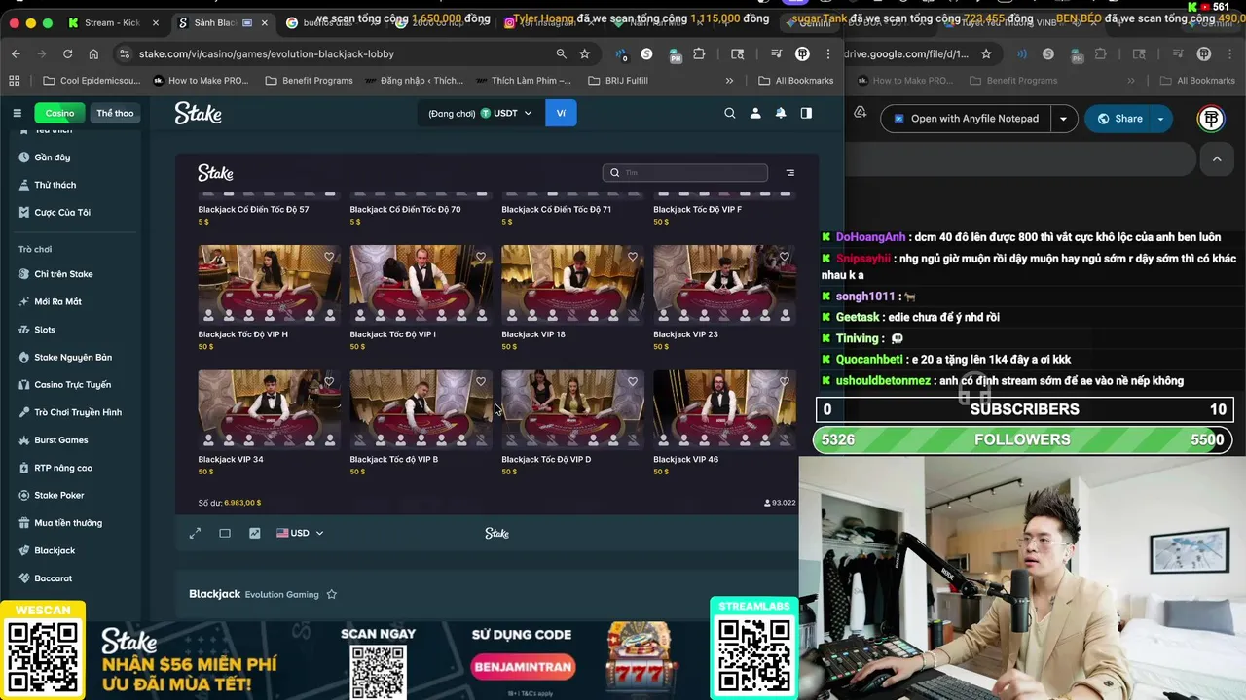Bookmark the Drive file page with star
1246x700 pixels.
coord(986,53)
